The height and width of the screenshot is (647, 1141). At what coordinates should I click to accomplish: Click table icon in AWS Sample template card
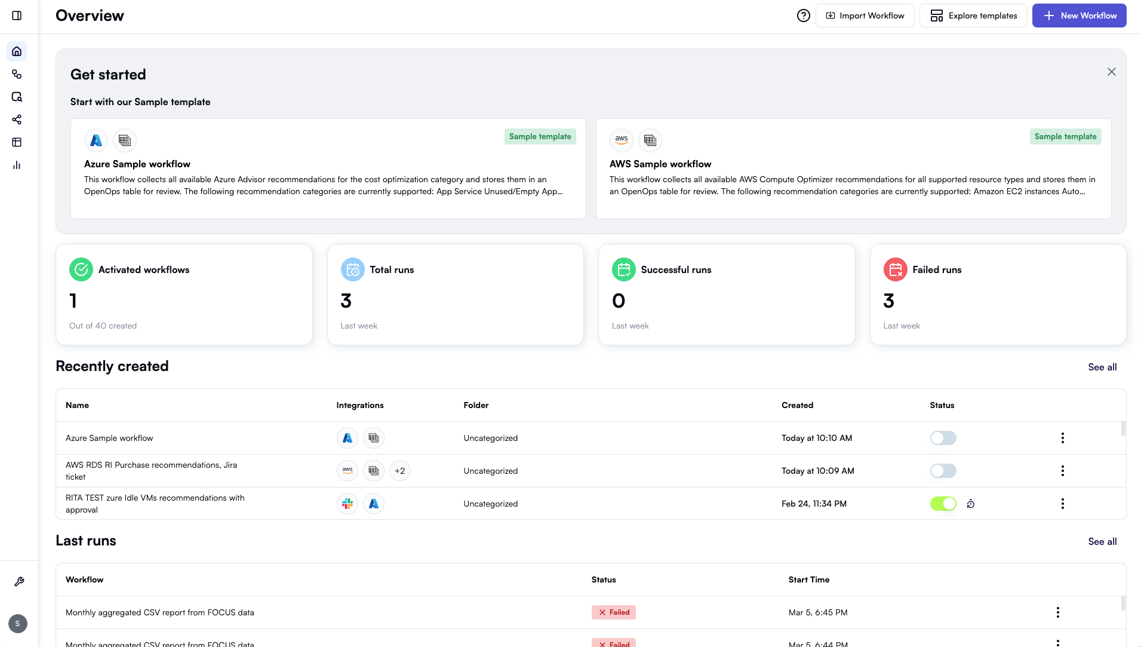point(650,140)
